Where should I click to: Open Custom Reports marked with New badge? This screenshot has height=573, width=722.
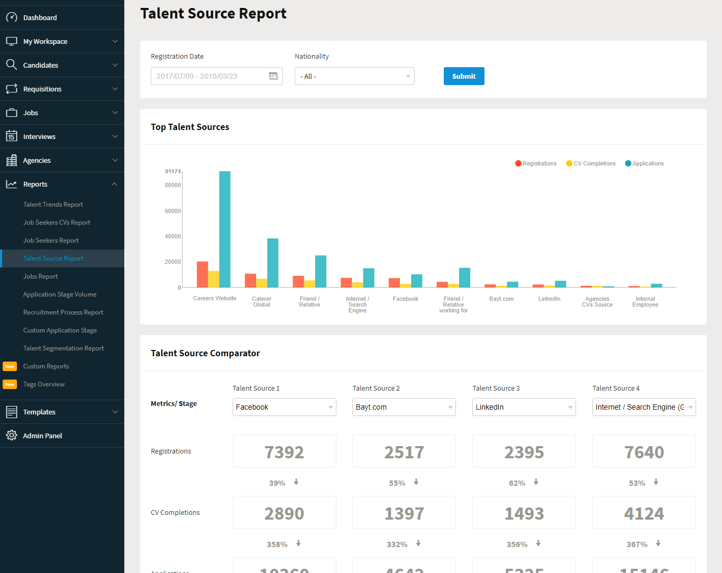(x=46, y=366)
